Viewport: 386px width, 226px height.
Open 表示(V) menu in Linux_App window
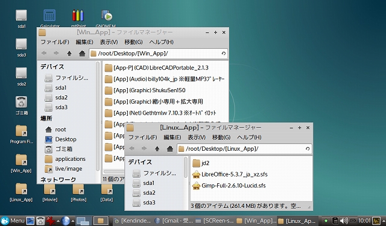click(x=197, y=137)
